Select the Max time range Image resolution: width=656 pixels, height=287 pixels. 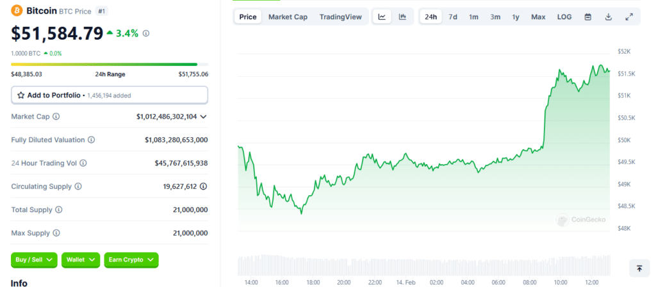(538, 17)
